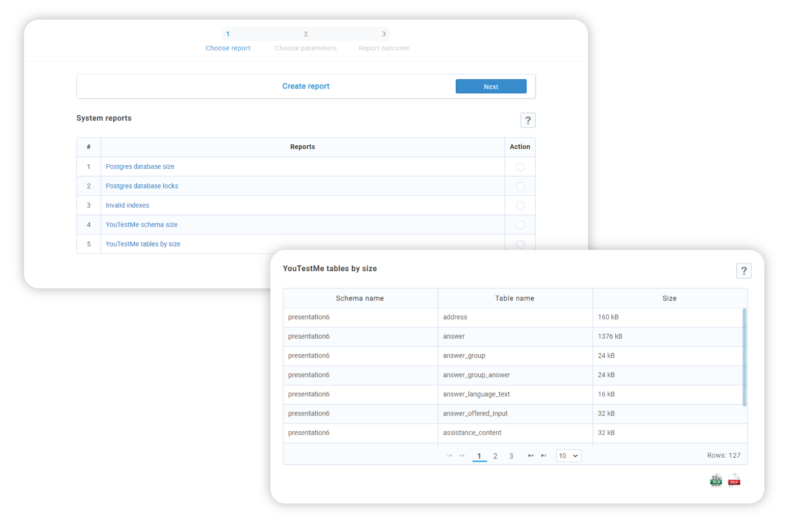
Task: Click the Next button
Action: click(491, 86)
